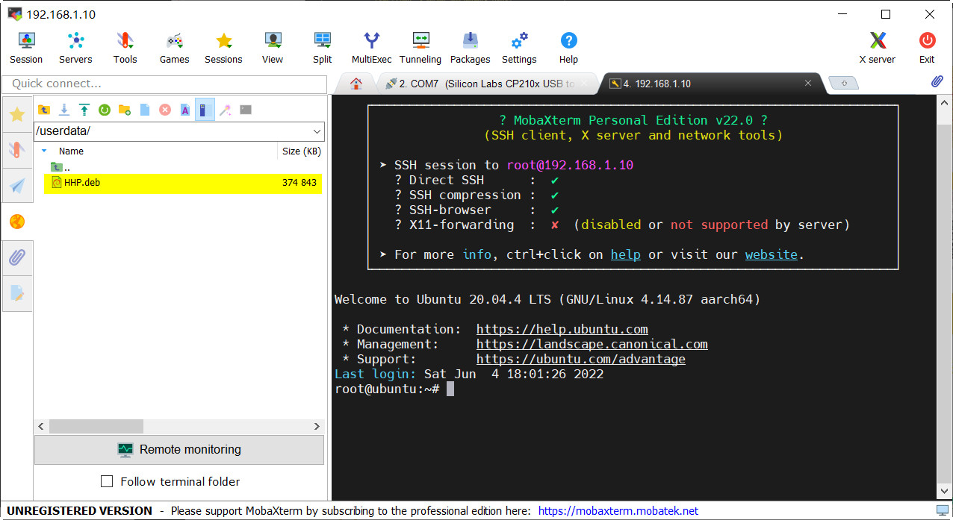The width and height of the screenshot is (953, 520).
Task: Click the file list scroll left arrow
Action: pyautogui.click(x=41, y=426)
